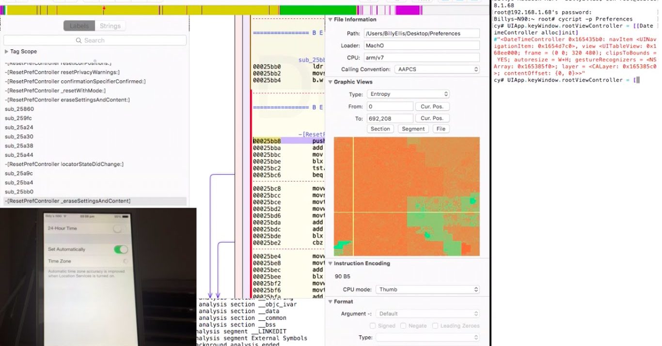Click the search magnifier icon in the labels panel
Viewport: 662px width, 346px height.
[x=79, y=41]
